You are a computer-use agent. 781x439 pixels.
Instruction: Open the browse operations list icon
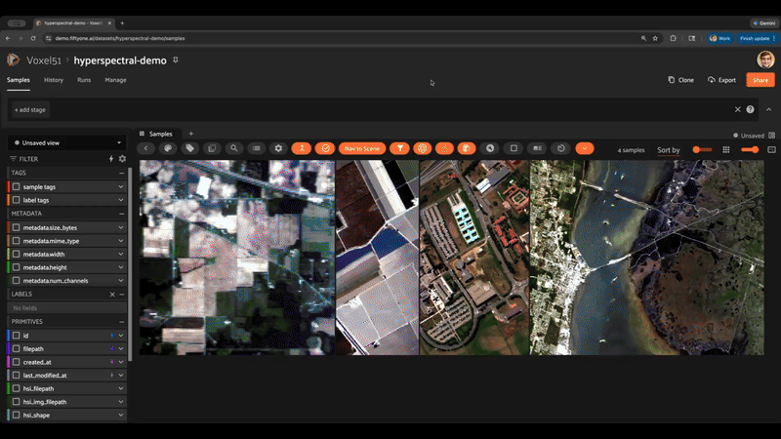click(x=256, y=148)
